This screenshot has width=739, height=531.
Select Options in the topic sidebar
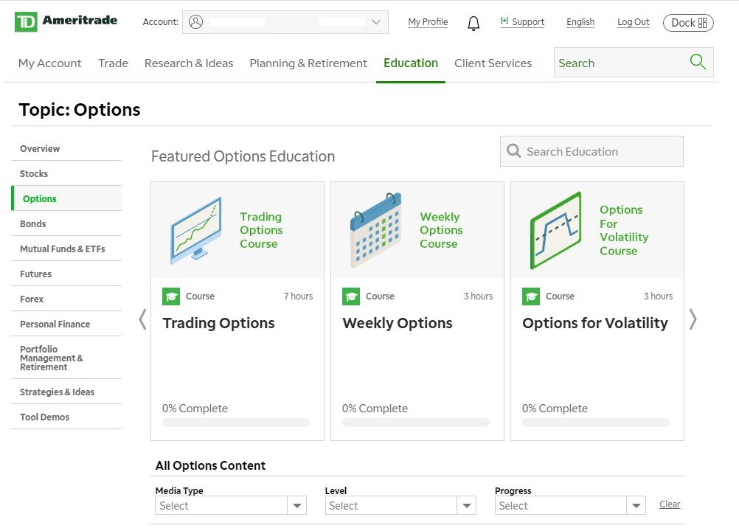(x=66, y=198)
